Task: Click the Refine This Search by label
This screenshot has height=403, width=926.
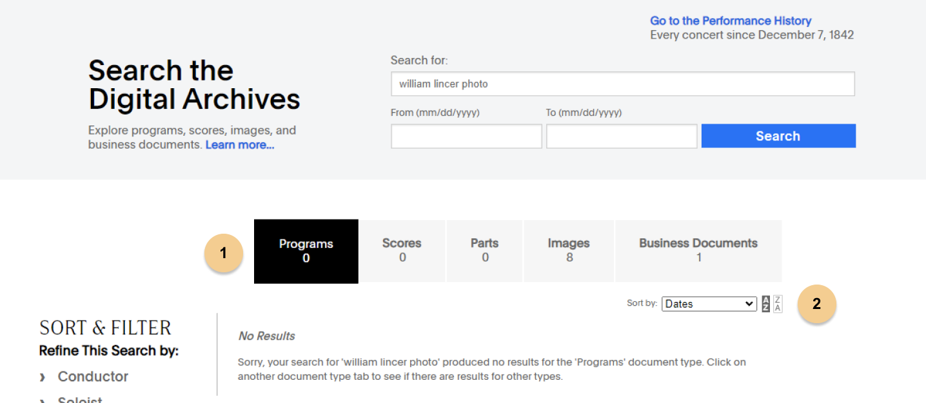Action: [109, 351]
